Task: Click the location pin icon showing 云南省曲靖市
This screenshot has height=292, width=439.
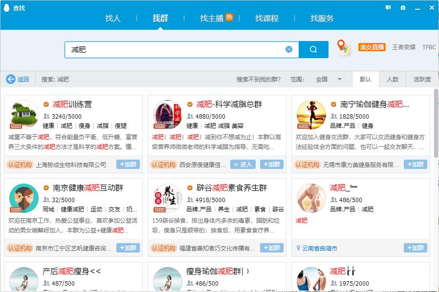Action: 298,248
